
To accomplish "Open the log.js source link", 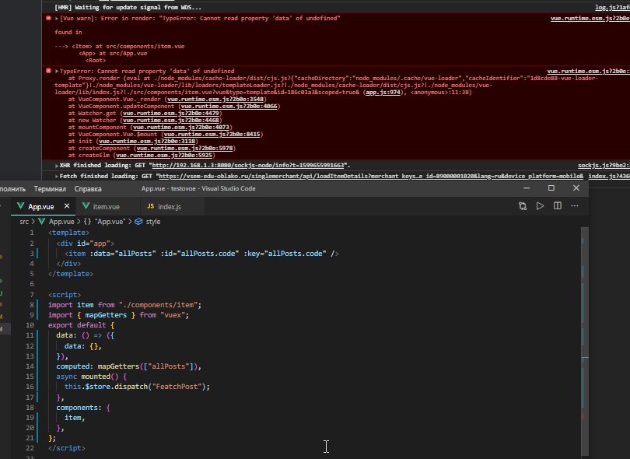I will coord(612,8).
